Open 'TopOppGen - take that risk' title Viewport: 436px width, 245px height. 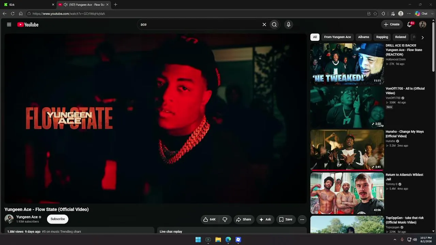click(x=404, y=220)
